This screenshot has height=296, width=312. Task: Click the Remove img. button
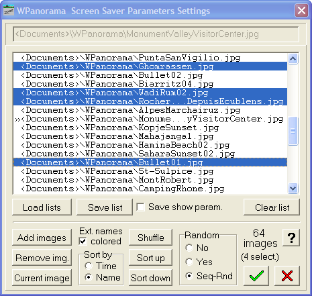point(42,258)
